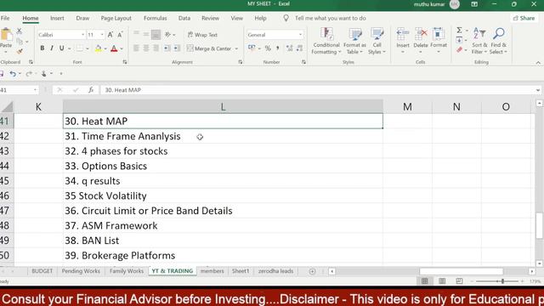Click the increase indent icon

(177, 48)
